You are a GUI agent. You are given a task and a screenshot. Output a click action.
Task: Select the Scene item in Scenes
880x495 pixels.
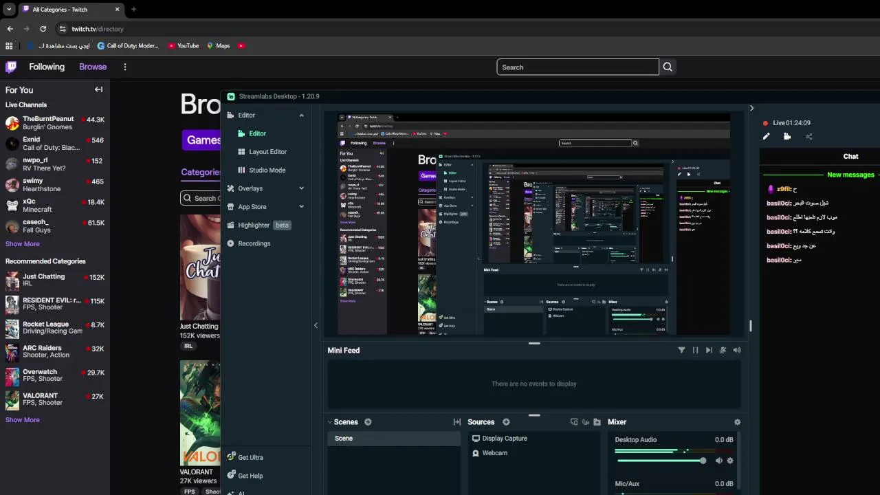(x=394, y=439)
